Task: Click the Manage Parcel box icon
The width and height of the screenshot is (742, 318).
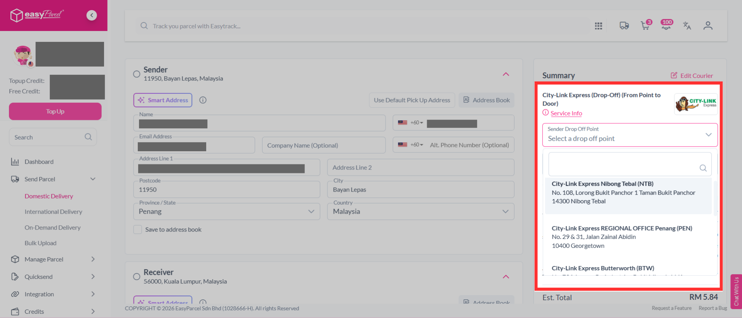Action: click(x=15, y=259)
